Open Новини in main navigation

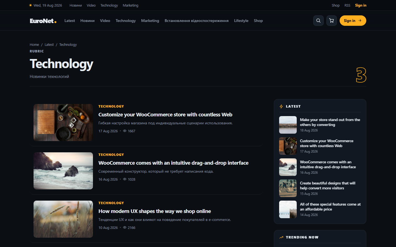(x=87, y=21)
